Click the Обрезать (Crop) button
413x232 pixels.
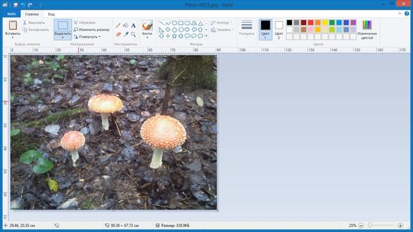(x=85, y=23)
